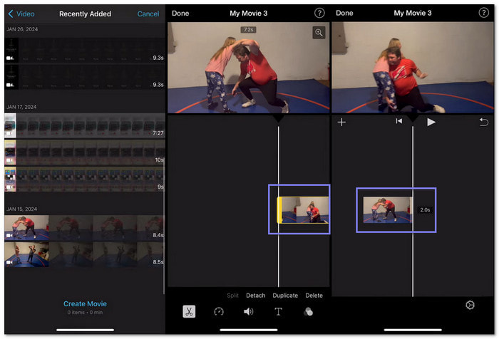The image size is (499, 339).
Task: Select the 2.0s clip in right timeline
Action: coord(388,210)
